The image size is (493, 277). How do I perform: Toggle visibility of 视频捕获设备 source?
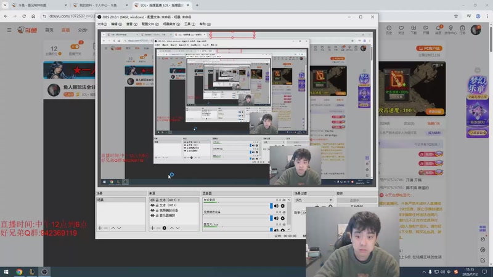tap(152, 211)
